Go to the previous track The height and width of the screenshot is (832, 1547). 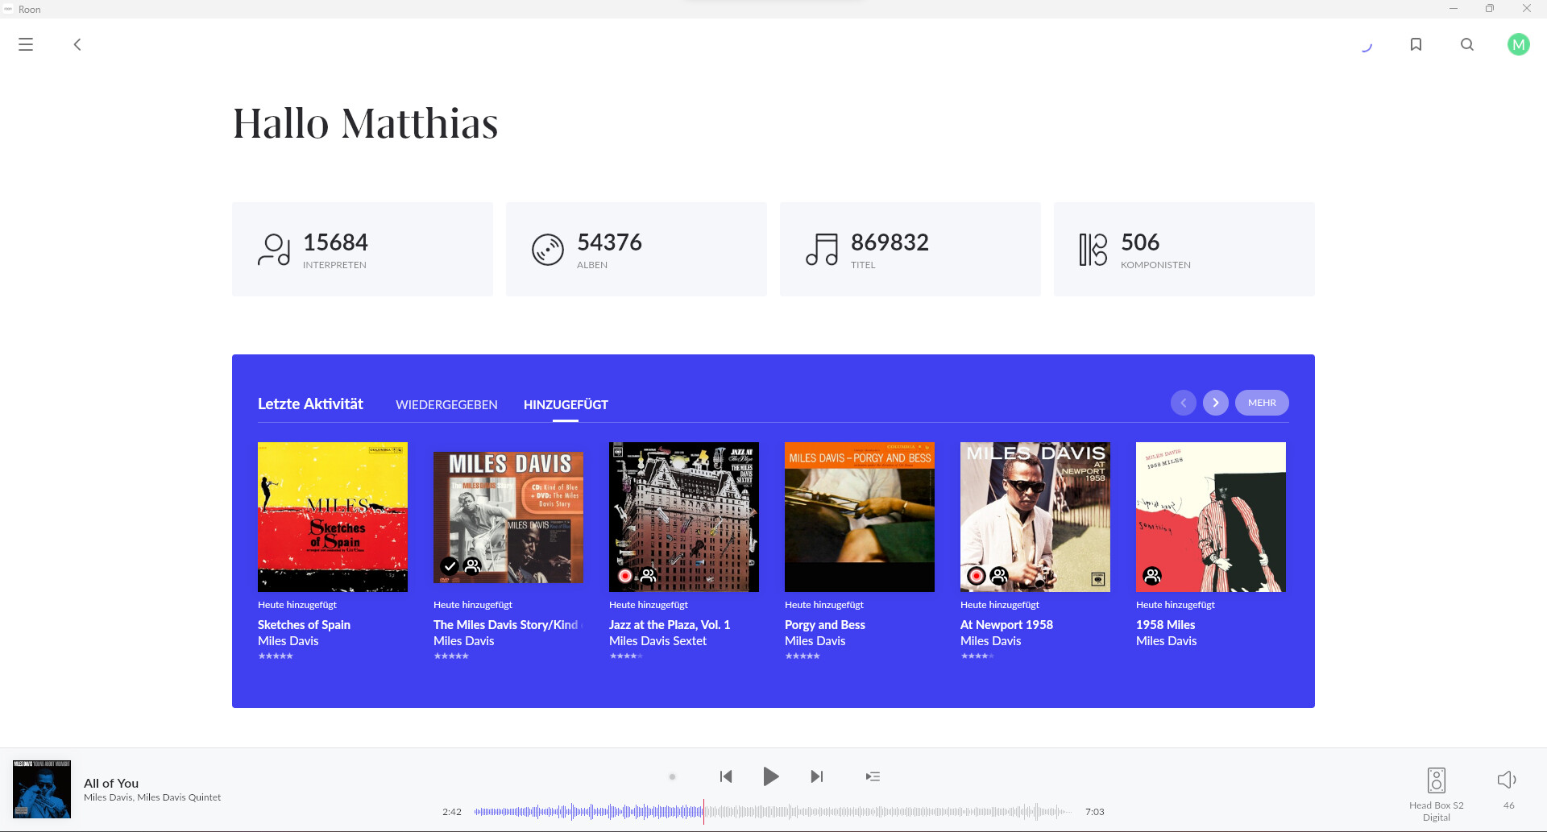[726, 776]
